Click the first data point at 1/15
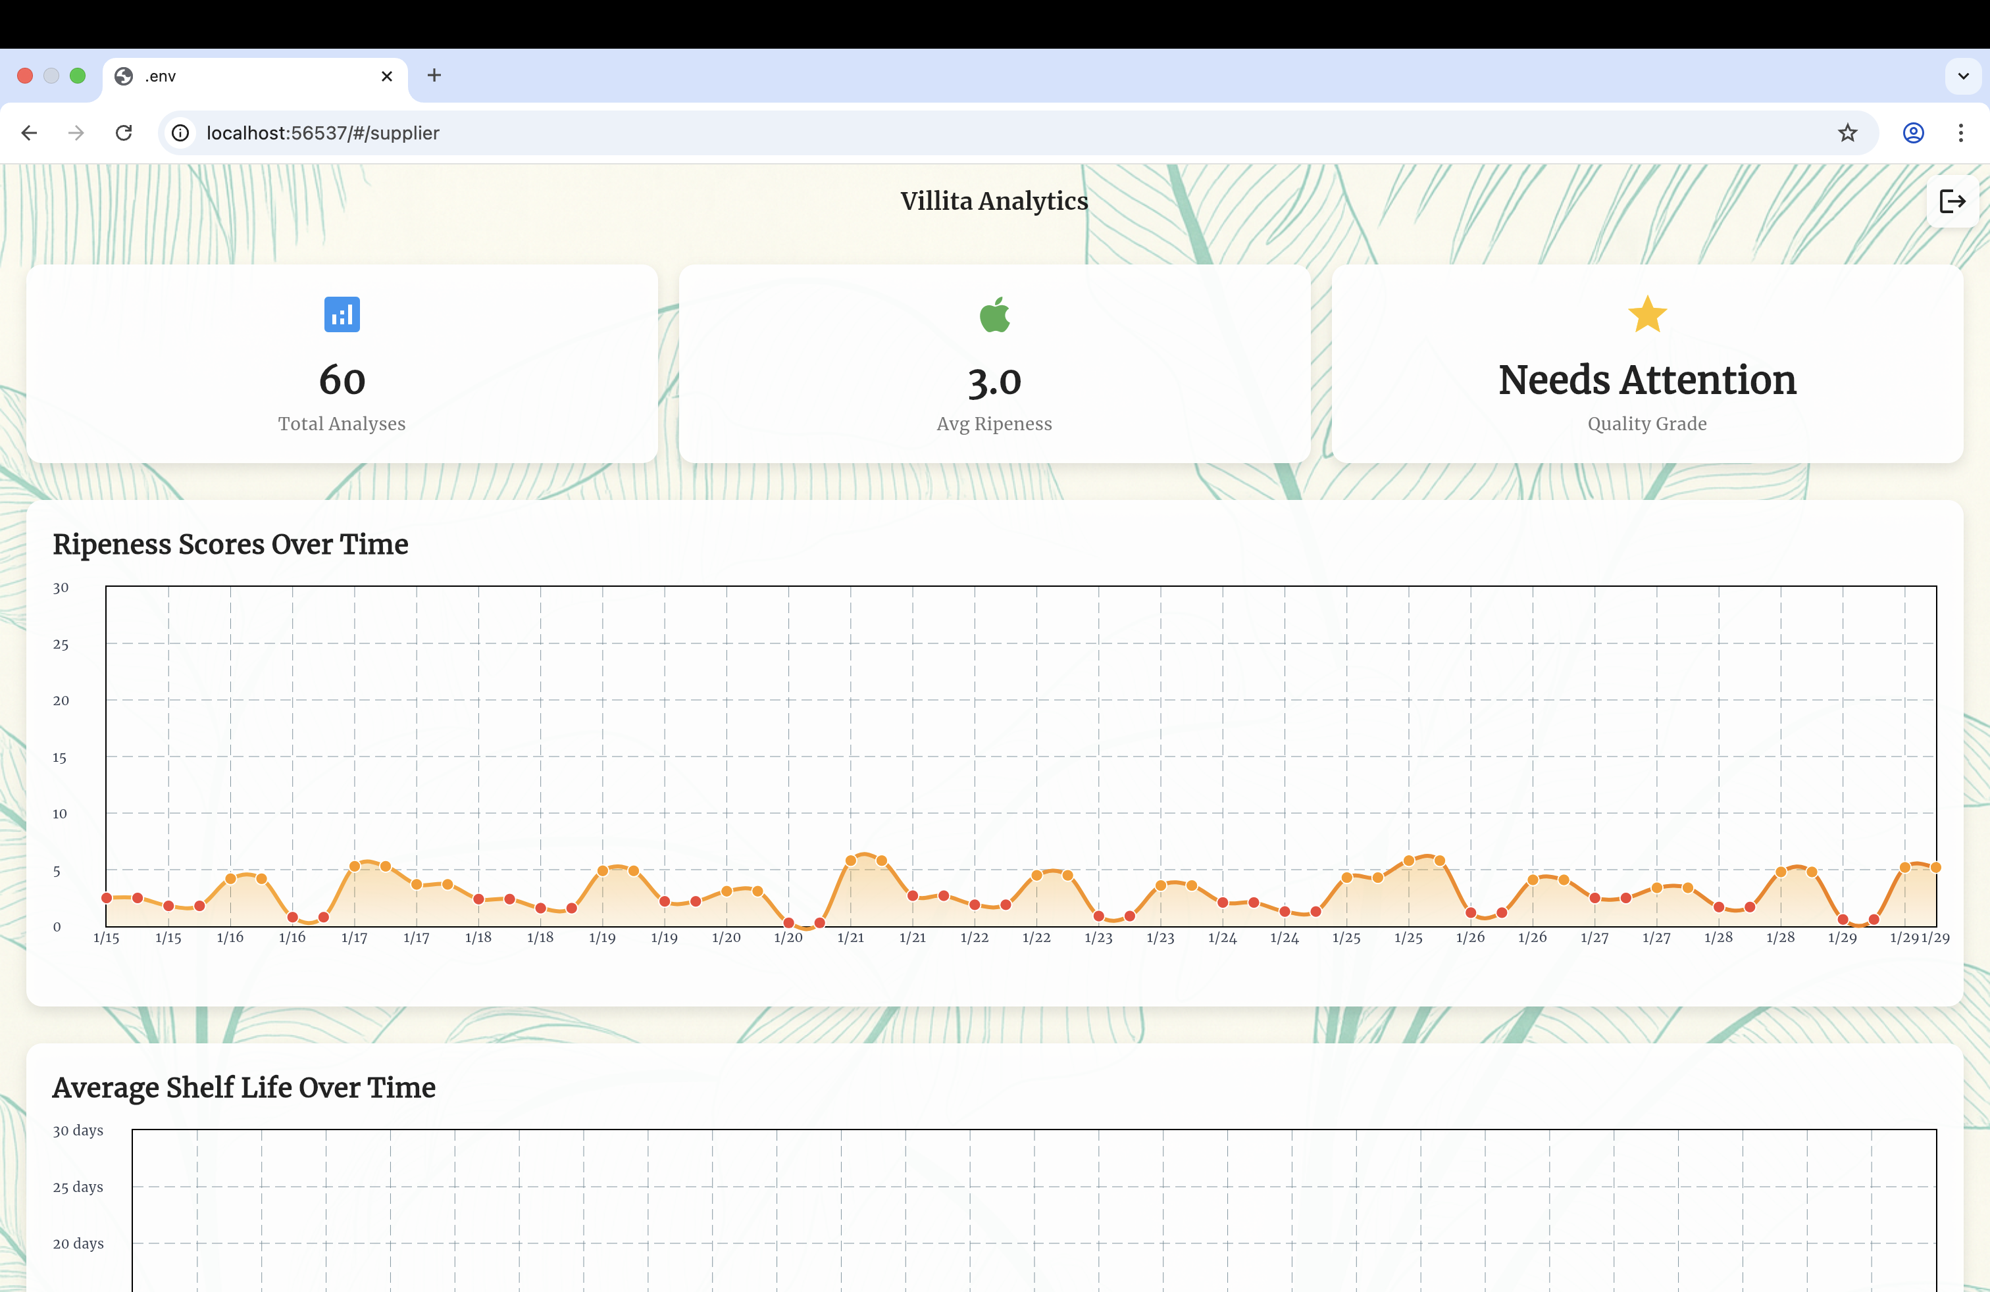This screenshot has height=1292, width=1990. [x=107, y=897]
